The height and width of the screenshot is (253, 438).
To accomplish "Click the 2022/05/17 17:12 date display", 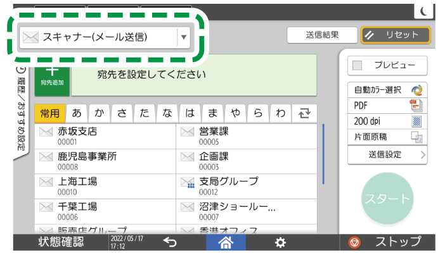I will point(127,242).
